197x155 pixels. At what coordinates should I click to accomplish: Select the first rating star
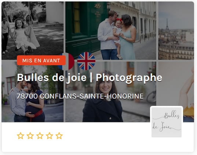[x=21, y=136]
